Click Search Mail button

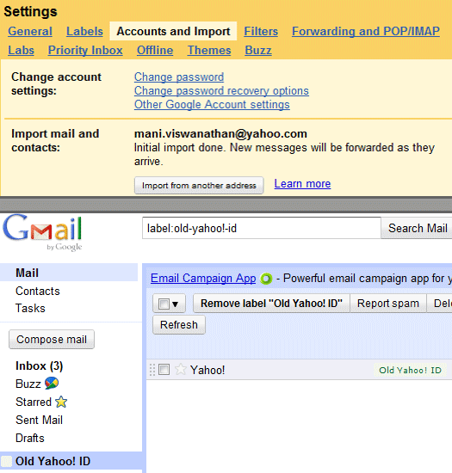point(417,229)
